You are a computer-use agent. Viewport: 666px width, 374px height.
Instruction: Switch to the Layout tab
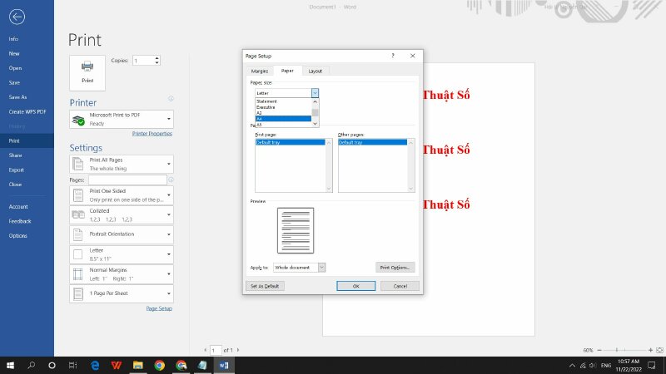(315, 71)
